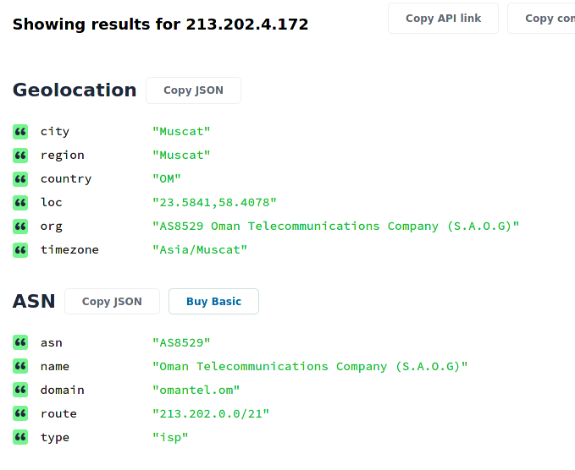Click the quote icon beside region

[20, 156]
